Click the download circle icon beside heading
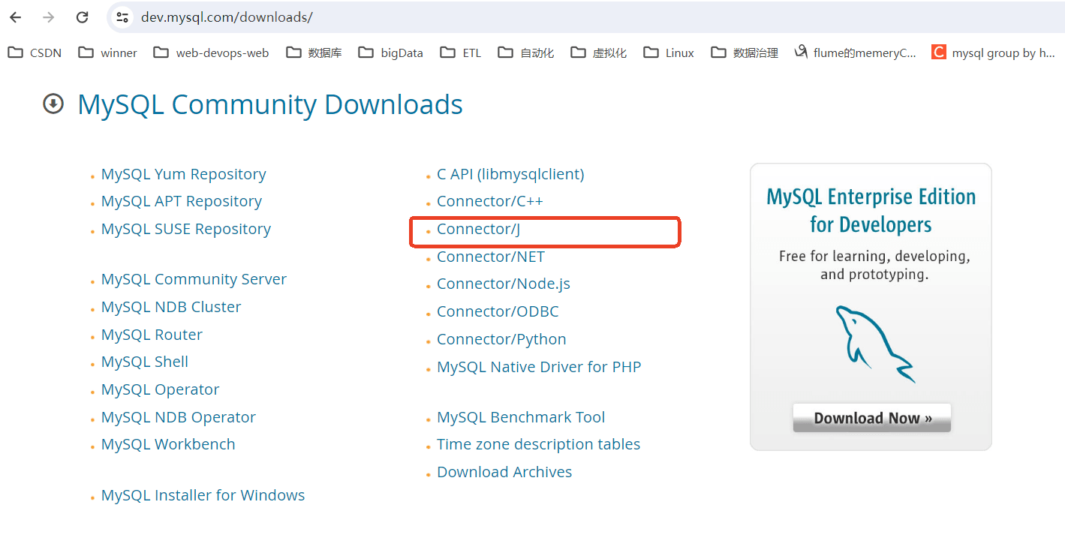The width and height of the screenshot is (1065, 538). (53, 104)
